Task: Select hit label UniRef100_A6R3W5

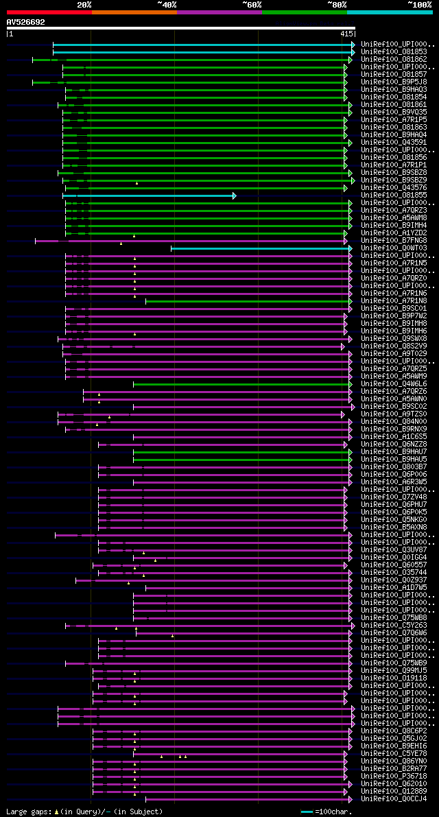Action: tap(394, 482)
